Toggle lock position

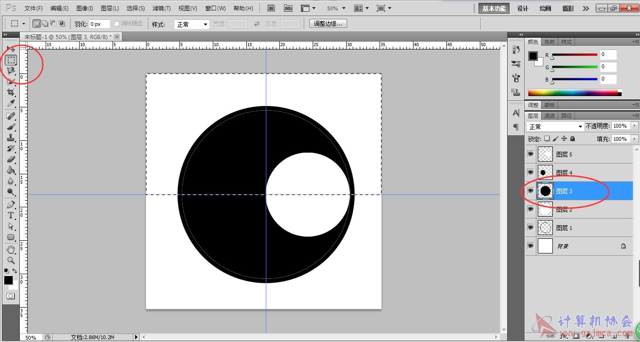pyautogui.click(x=564, y=139)
